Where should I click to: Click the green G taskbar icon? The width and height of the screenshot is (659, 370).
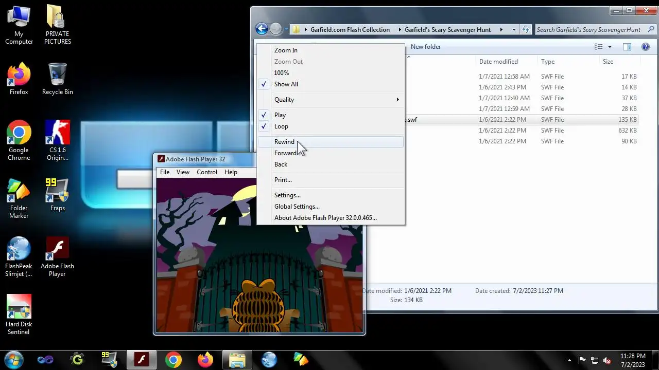[77, 360]
